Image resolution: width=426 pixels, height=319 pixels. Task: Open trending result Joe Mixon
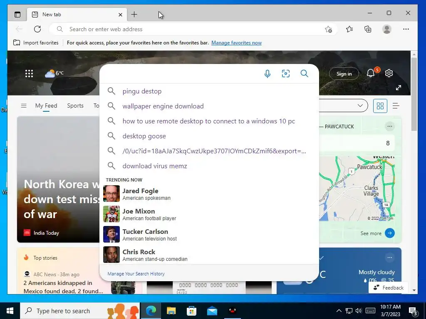pos(209,214)
